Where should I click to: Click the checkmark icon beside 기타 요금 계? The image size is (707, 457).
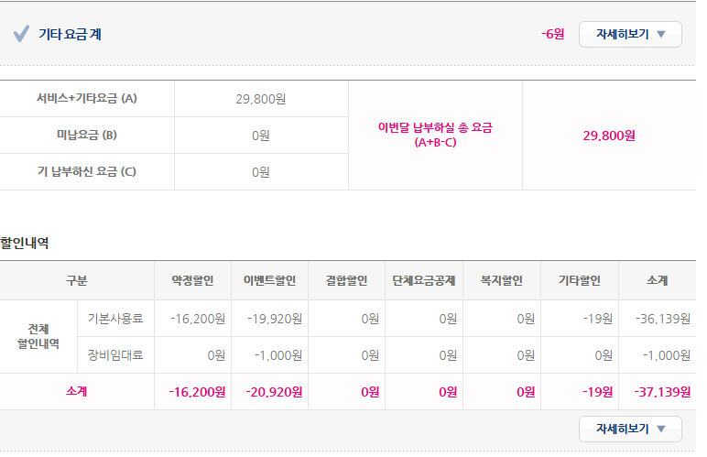point(22,35)
